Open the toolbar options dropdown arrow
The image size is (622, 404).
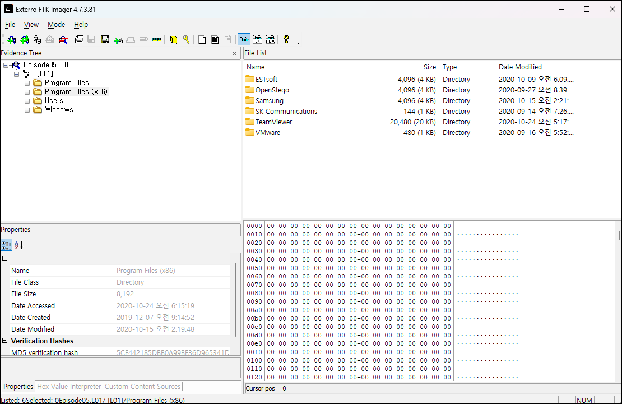298,43
